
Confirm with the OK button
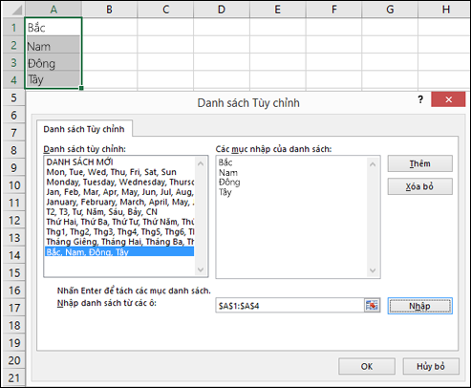367,366
